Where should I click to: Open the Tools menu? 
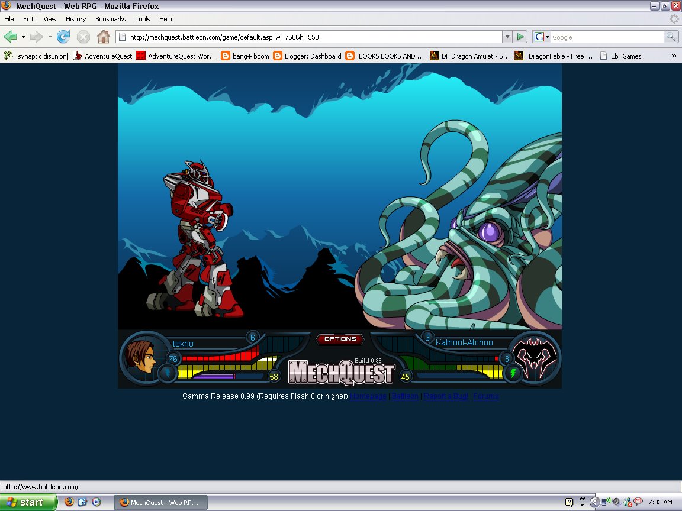[142, 19]
